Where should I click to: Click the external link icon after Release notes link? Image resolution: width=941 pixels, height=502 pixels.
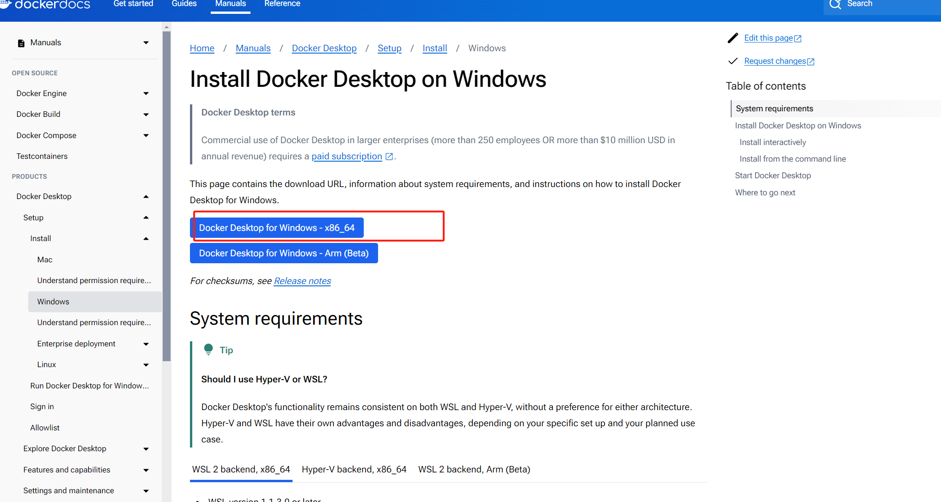click(334, 281)
